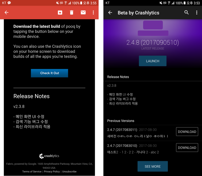Tap the 테스트2 release note line
Viewport: 202px width, 176px height.
pos(133,152)
